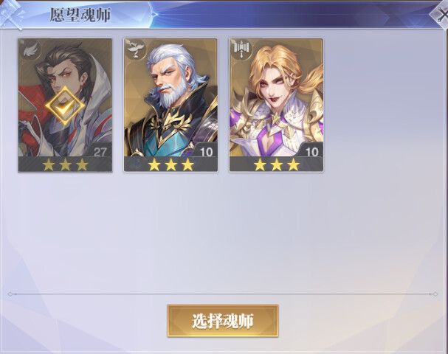The height and width of the screenshot is (354, 448).
Task: Click the 愿望魂师 title text
Action: tap(80, 15)
